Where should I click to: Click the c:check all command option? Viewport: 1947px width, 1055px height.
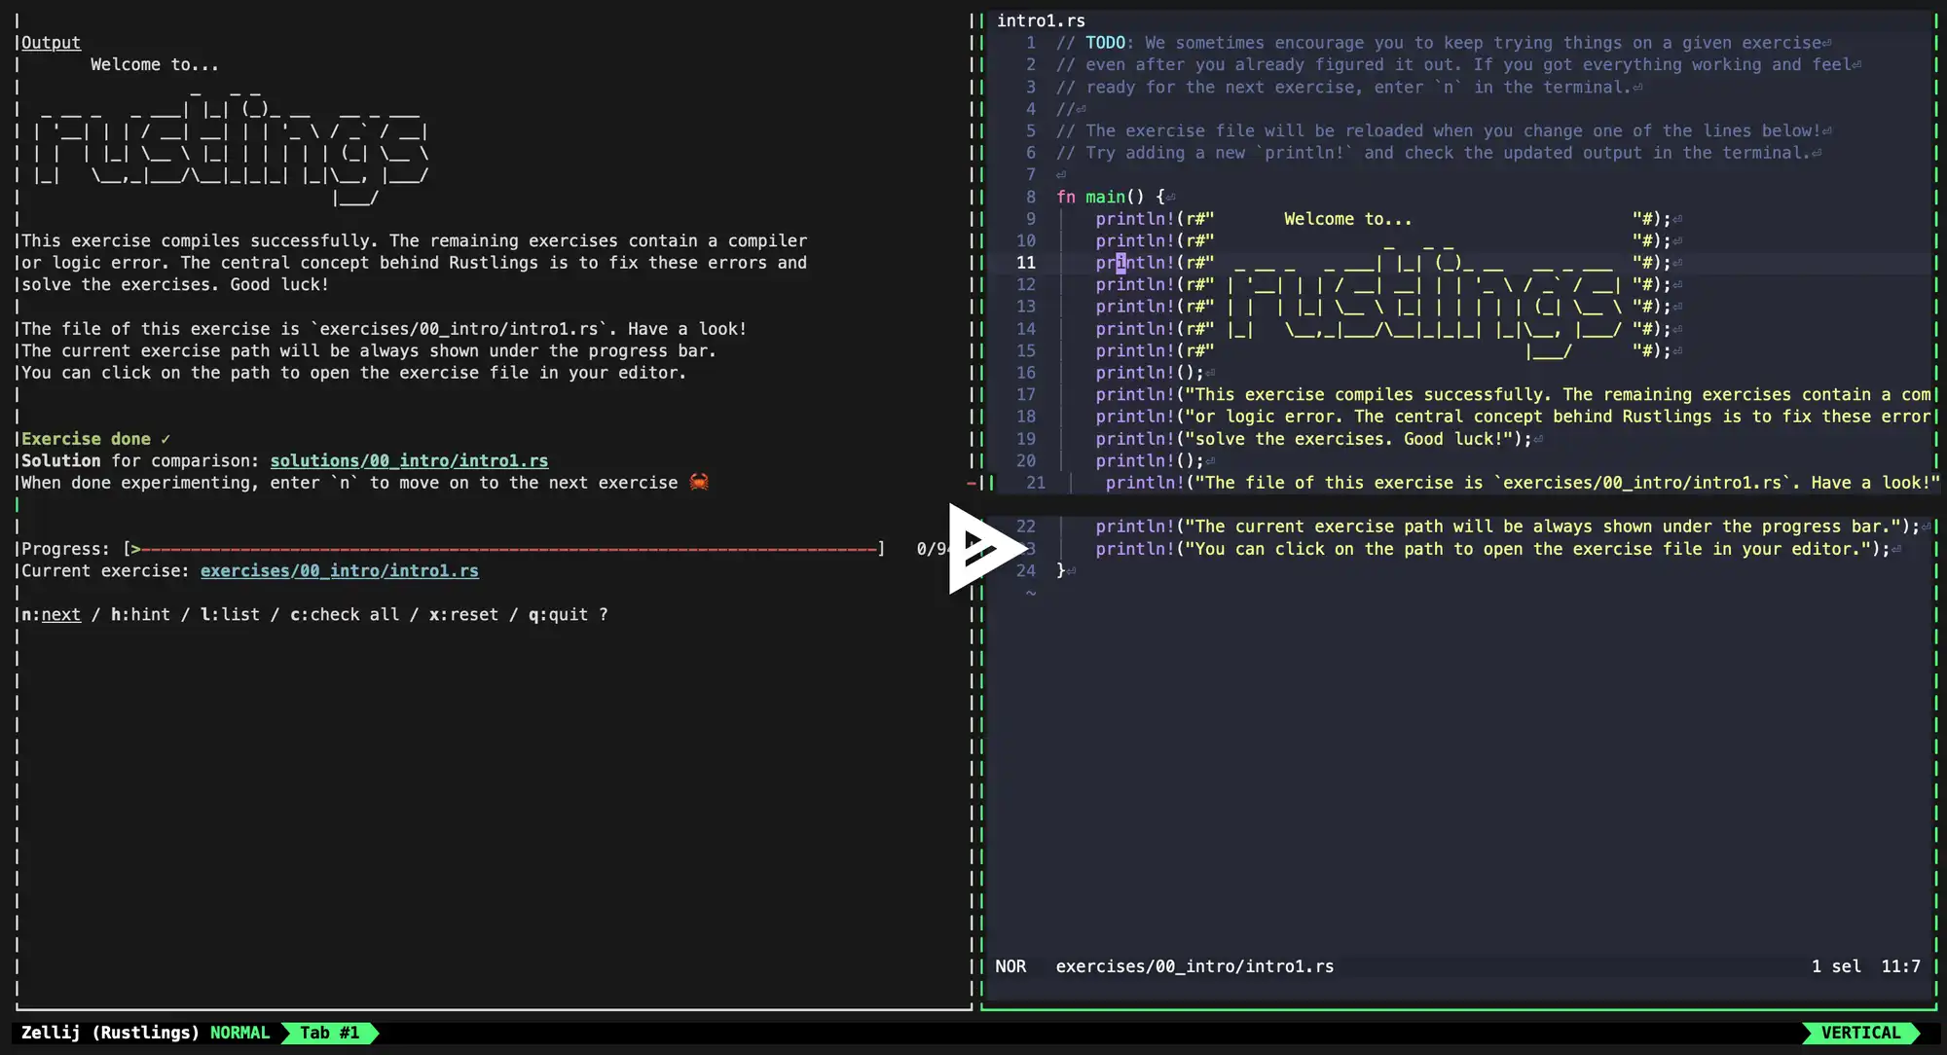345,614
